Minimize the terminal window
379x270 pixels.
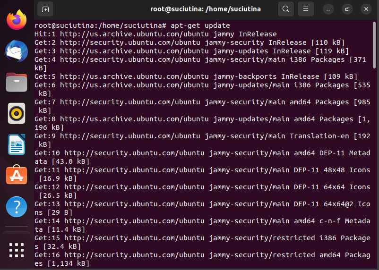click(x=328, y=9)
